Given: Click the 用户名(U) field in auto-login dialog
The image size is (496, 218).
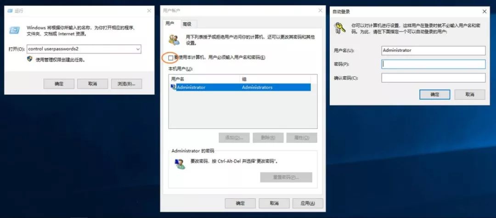Looking at the screenshot, I should pos(434,50).
